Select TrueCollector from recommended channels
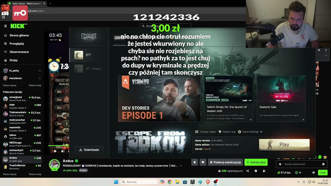This screenshot has height=186, width=331. [22, 167]
